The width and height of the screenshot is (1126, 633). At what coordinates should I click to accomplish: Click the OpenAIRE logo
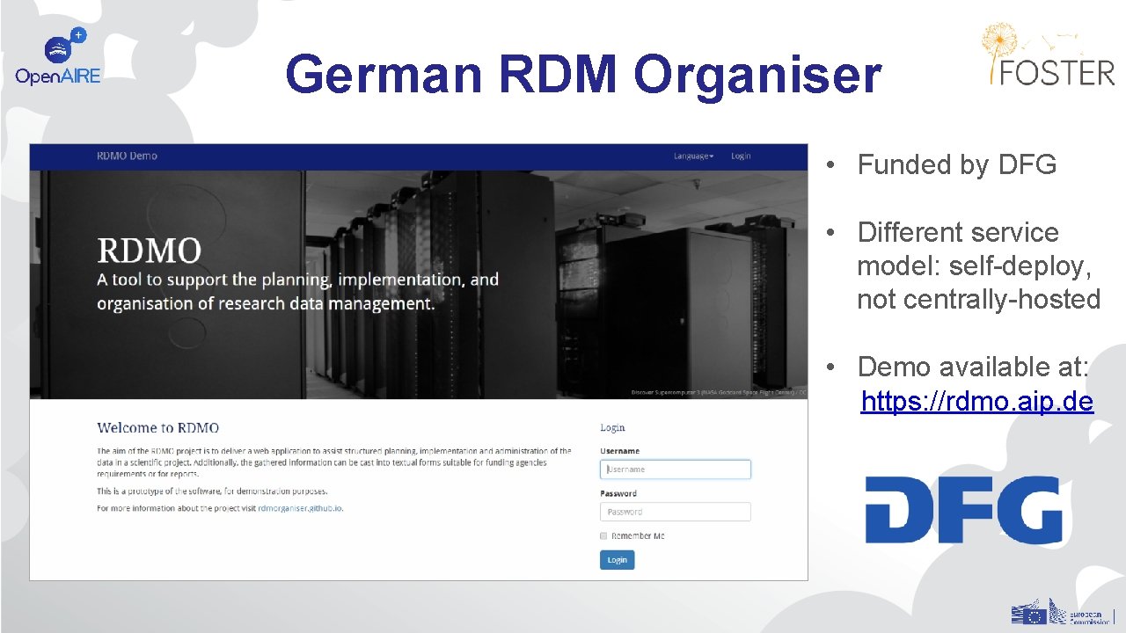click(58, 53)
